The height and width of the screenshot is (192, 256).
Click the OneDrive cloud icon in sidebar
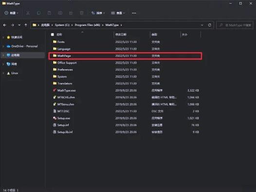pos(8,46)
